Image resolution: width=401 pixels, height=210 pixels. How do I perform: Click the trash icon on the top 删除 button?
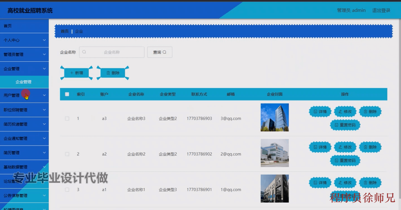point(108,73)
